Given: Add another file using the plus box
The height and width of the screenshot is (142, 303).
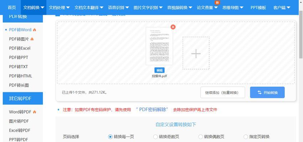Looking at the screenshot, I should (196, 53).
